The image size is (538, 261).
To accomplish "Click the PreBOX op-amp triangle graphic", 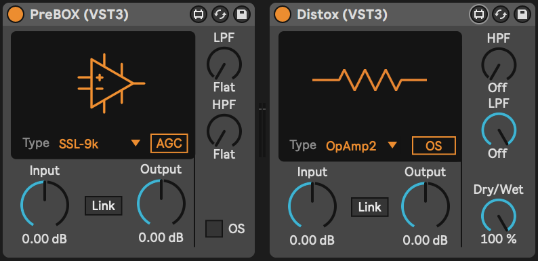I will point(111,83).
